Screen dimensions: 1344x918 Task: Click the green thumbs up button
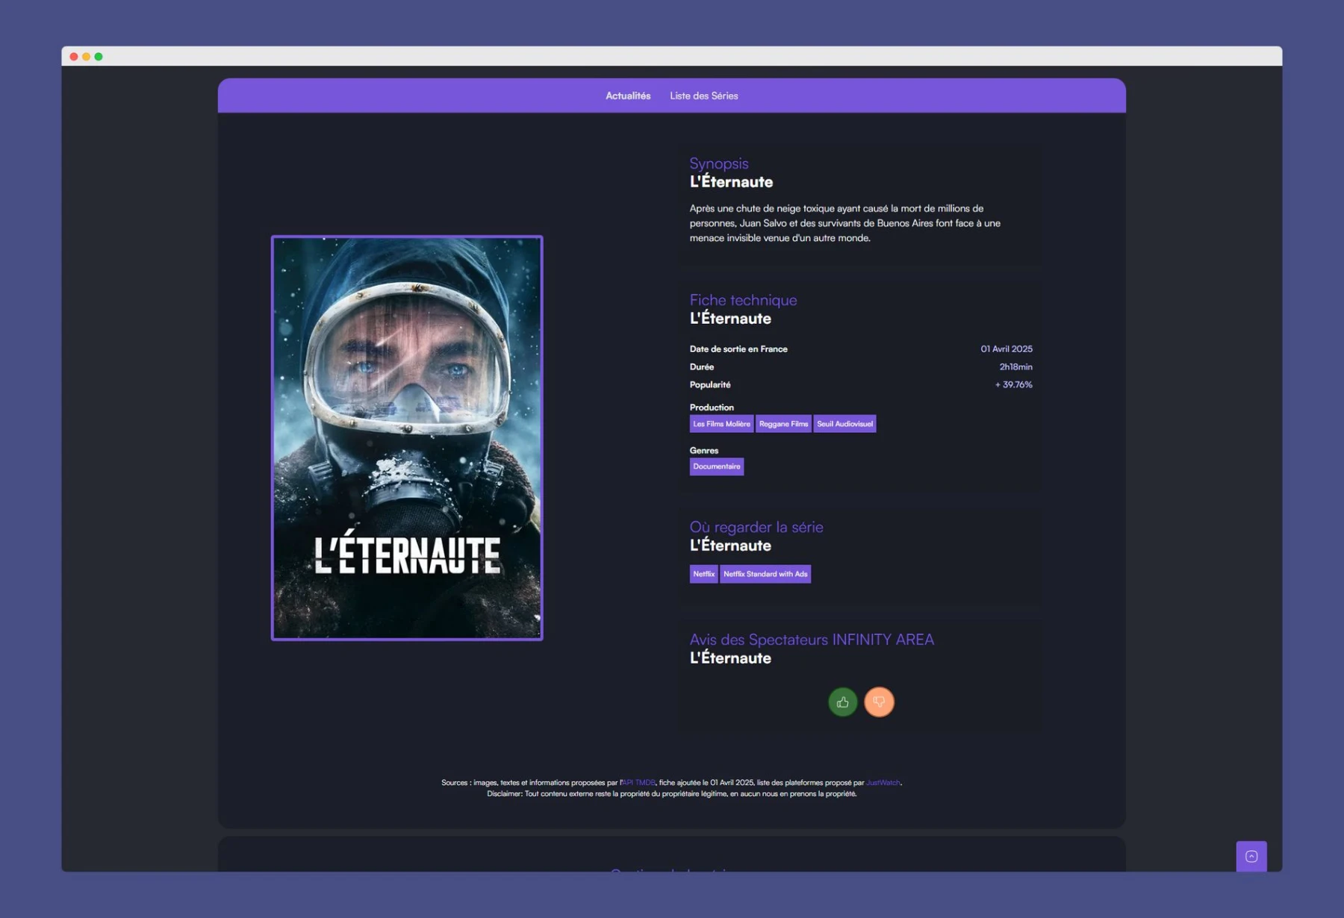(842, 702)
